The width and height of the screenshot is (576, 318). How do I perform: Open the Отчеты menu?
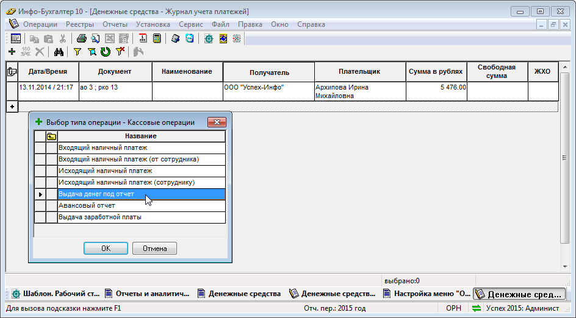115,24
